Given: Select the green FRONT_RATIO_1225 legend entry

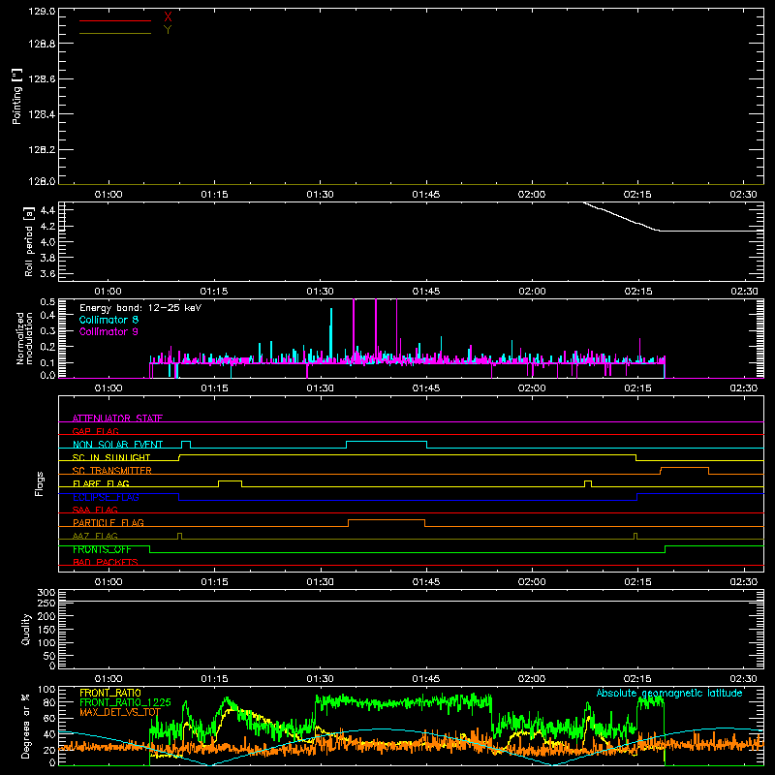Looking at the screenshot, I should [125, 702].
